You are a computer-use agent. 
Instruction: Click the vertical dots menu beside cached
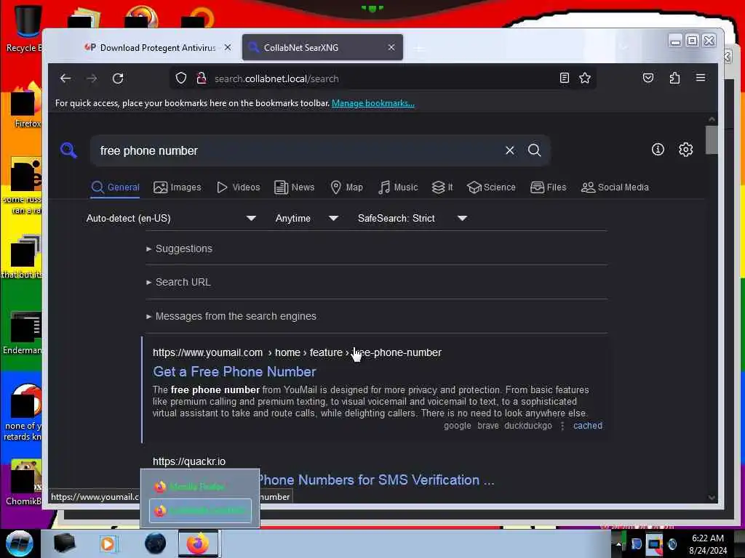562,426
